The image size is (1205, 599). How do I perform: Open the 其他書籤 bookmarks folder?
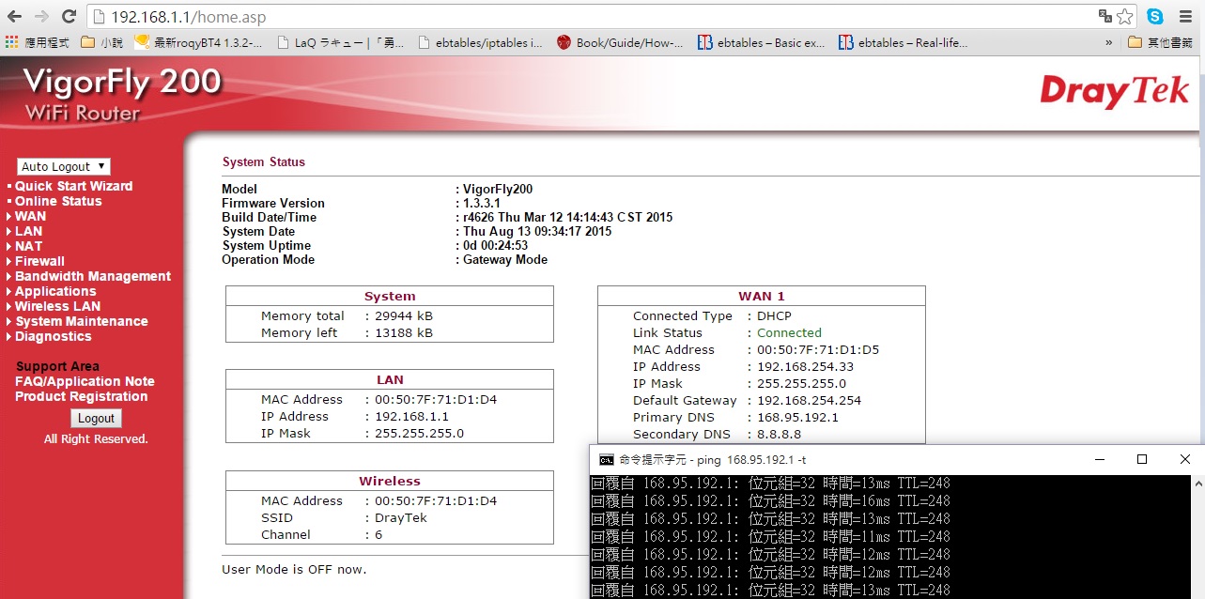[1161, 42]
